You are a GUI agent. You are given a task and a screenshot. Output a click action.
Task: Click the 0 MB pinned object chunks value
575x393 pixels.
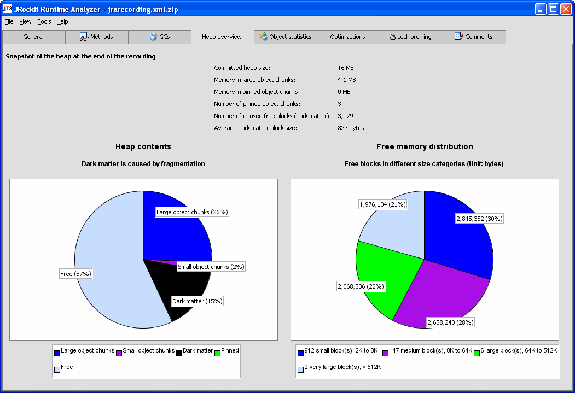(x=344, y=92)
